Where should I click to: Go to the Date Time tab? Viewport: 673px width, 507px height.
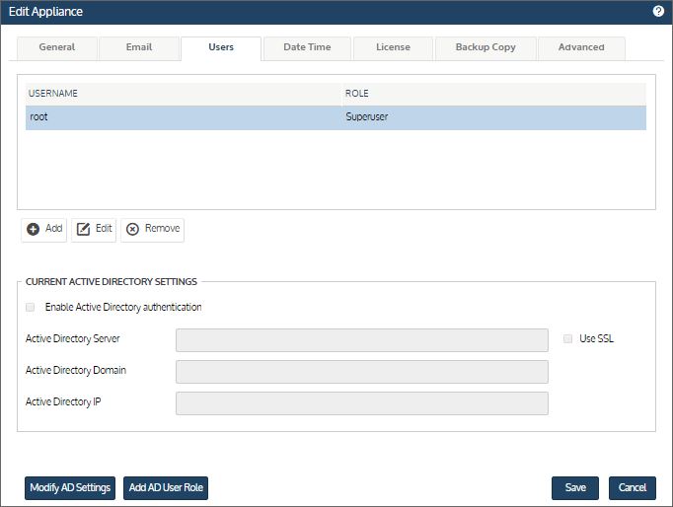(307, 47)
